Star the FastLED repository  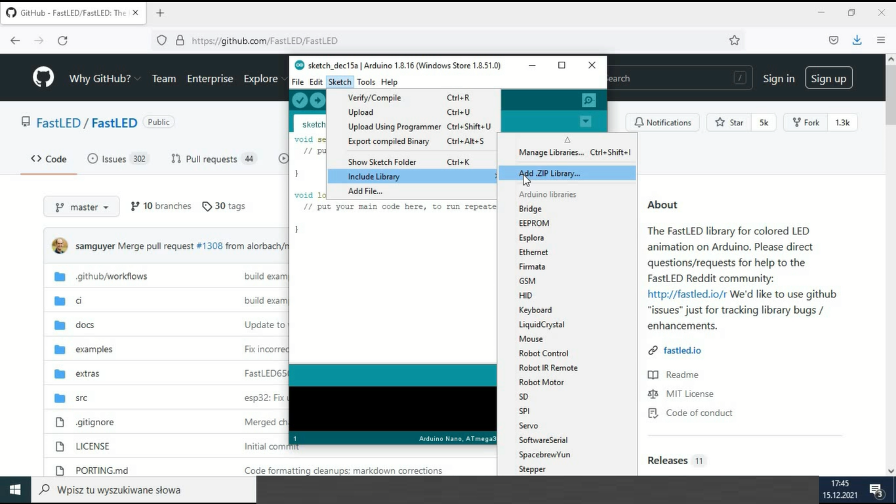click(729, 123)
